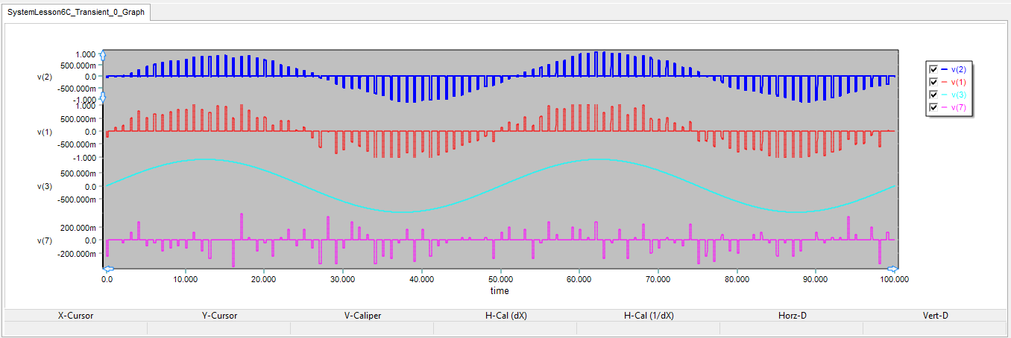
Task: Click the v(2) y-axis label
Action: [45, 77]
